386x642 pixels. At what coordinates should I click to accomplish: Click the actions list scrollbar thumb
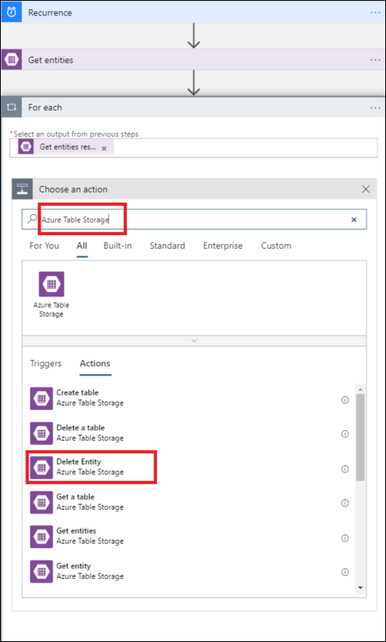pos(360,437)
